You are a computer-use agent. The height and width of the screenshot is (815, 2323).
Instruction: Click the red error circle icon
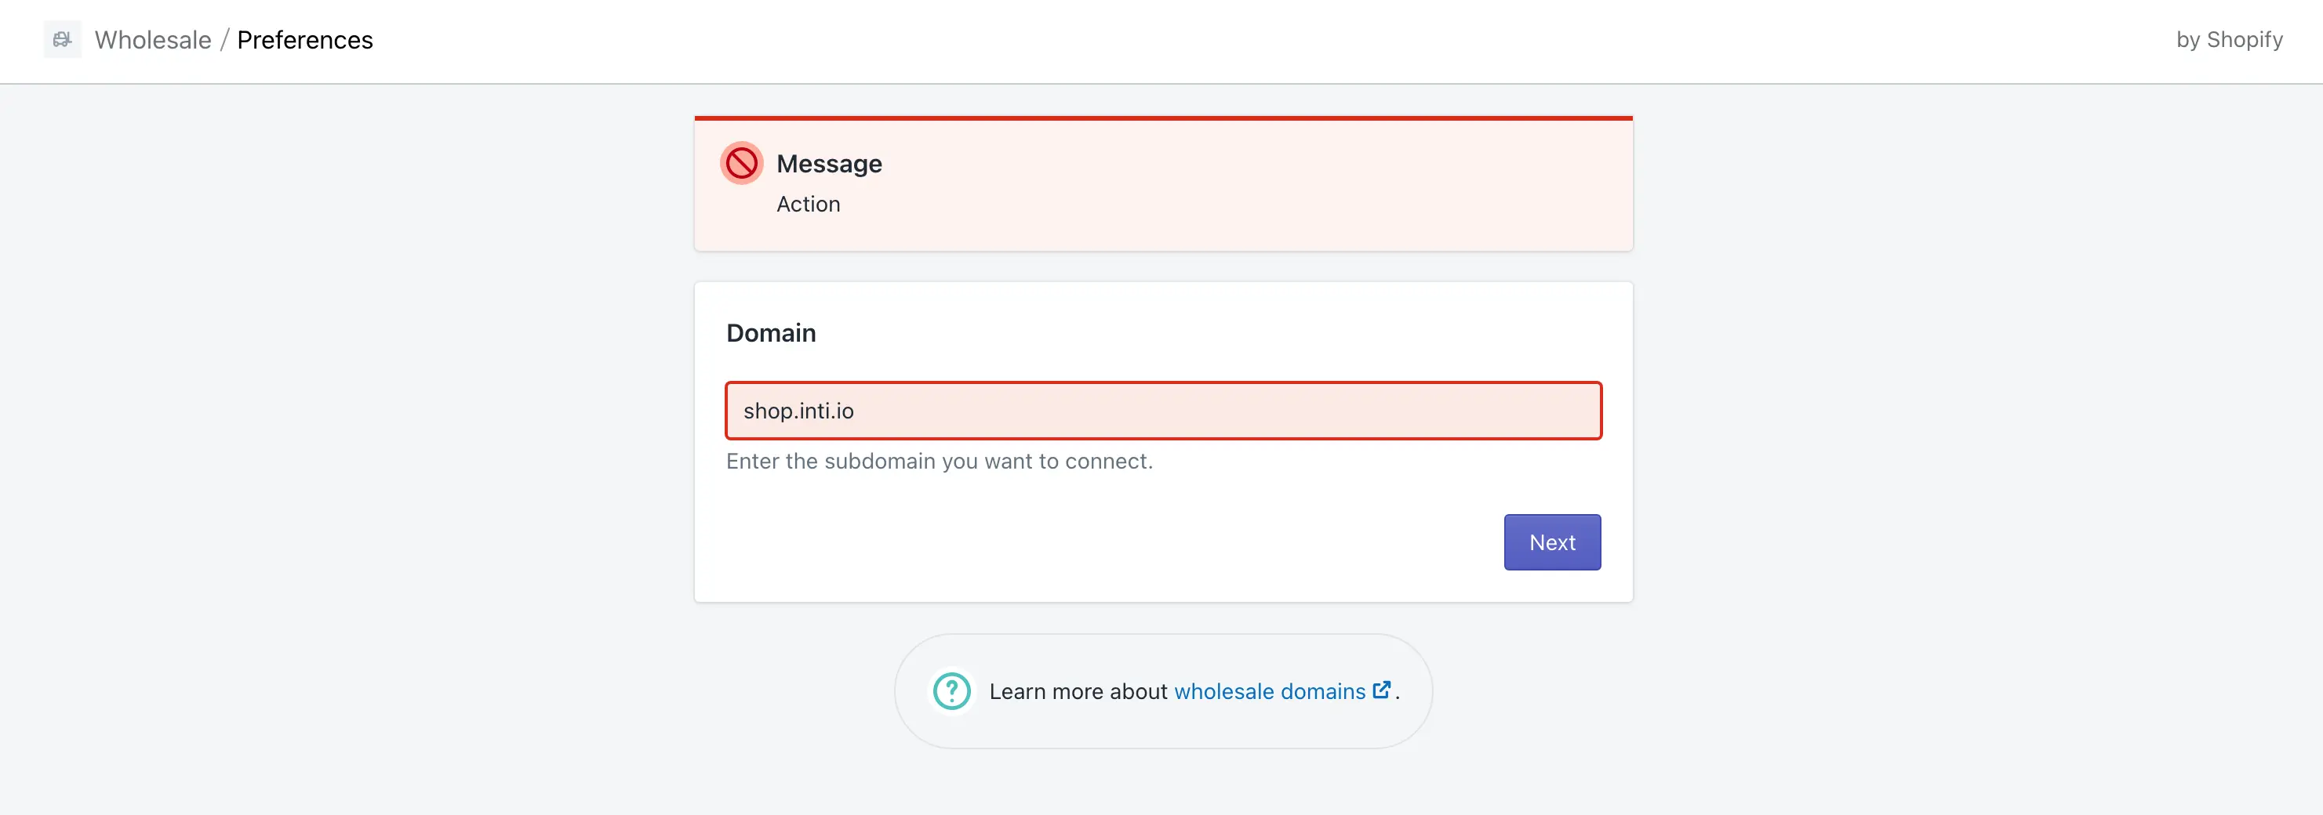(741, 163)
